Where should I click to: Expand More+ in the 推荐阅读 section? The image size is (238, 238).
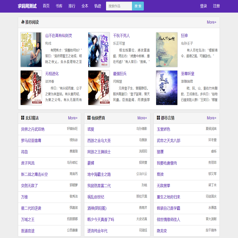coord(211,22)
